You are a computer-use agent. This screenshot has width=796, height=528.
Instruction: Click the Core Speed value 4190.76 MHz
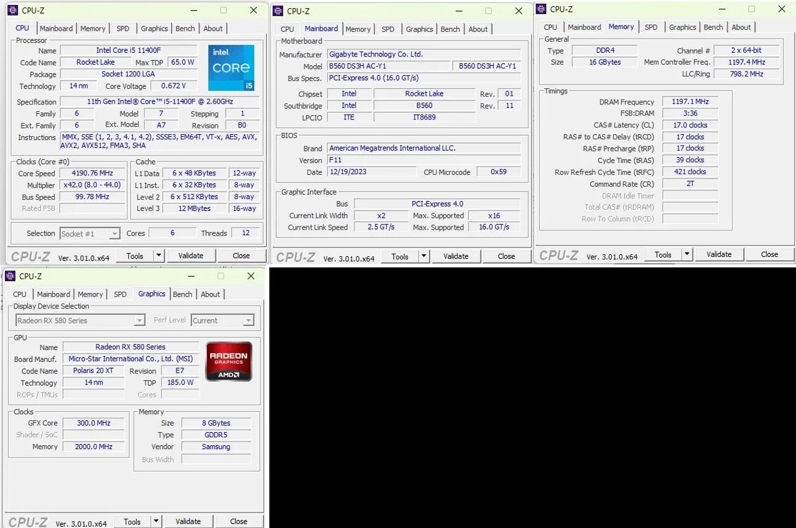click(x=92, y=174)
